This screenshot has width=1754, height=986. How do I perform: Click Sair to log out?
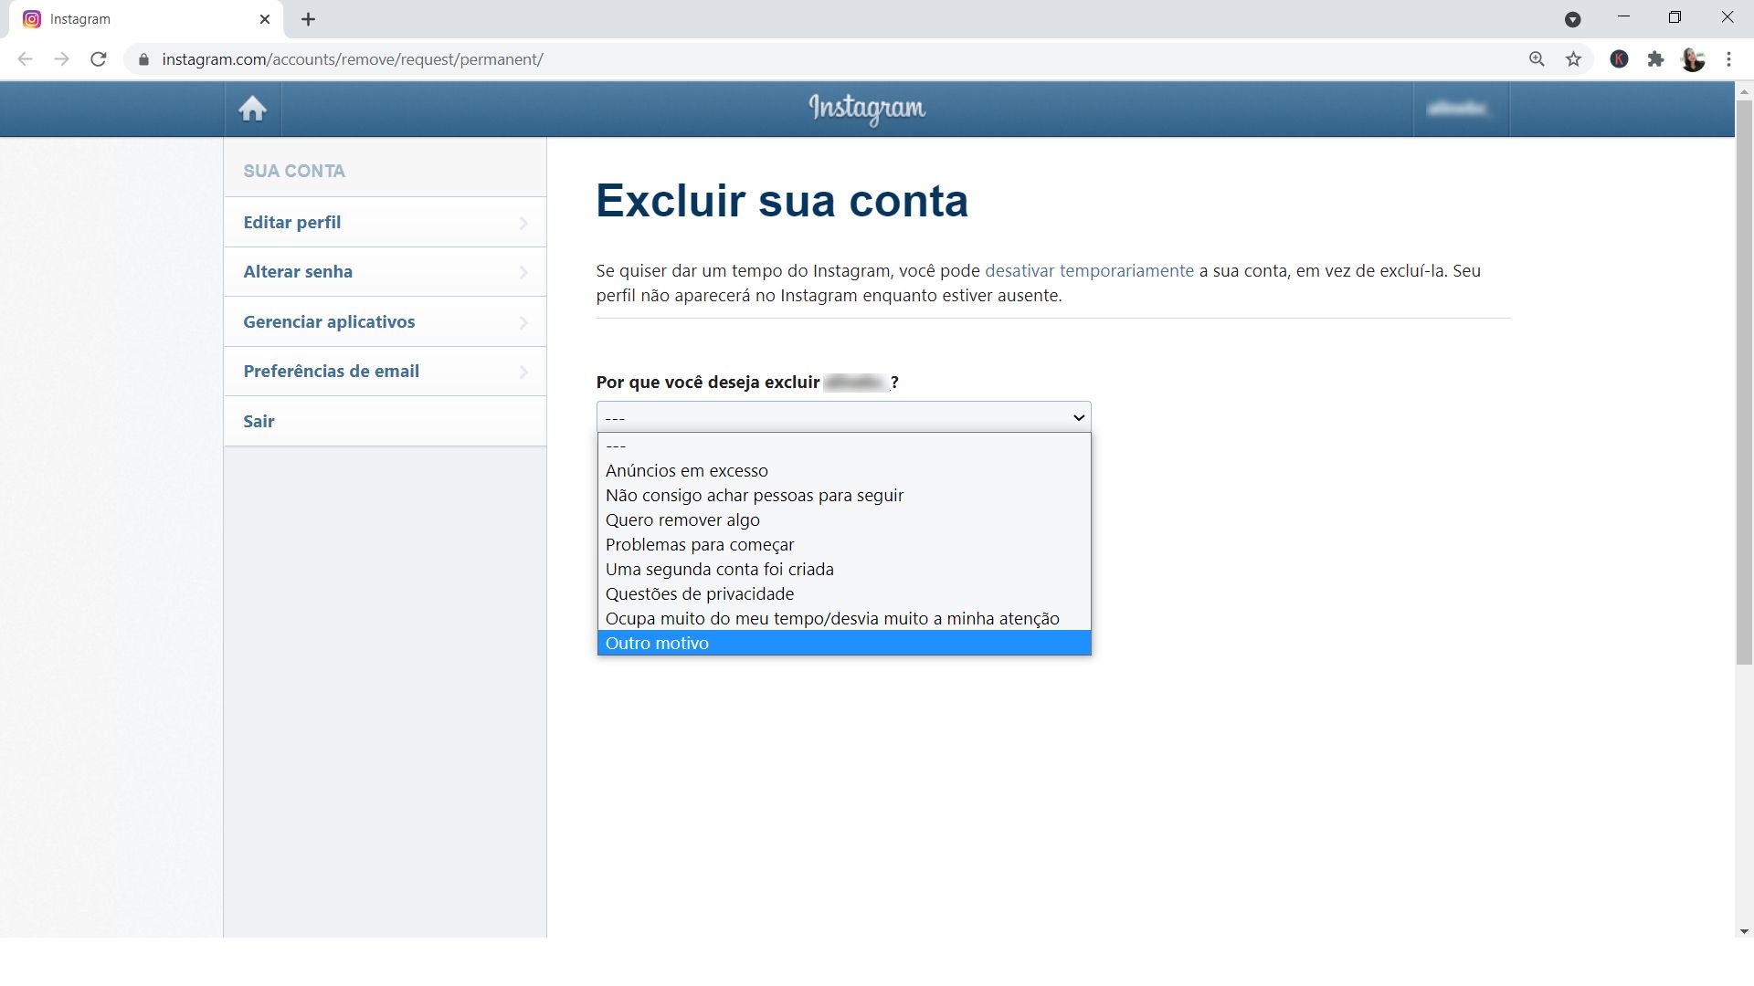click(x=385, y=421)
